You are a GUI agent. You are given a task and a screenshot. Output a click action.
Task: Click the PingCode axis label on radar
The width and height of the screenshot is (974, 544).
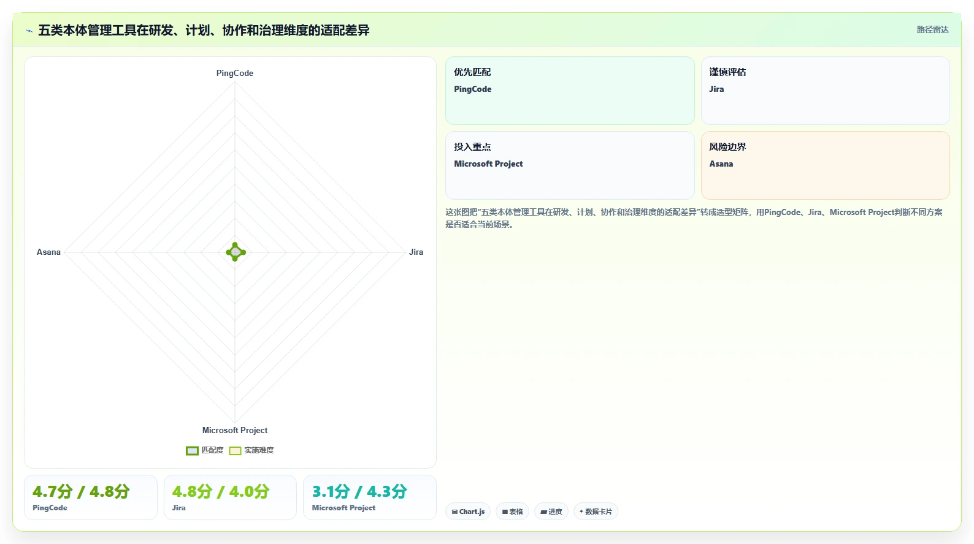pyautogui.click(x=235, y=73)
